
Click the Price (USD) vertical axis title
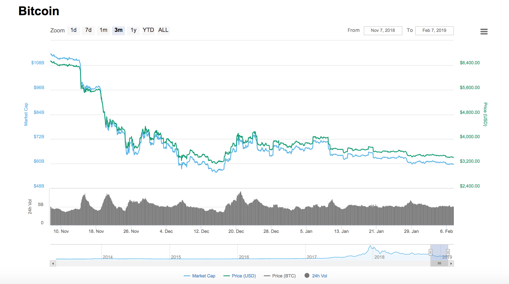(485, 114)
